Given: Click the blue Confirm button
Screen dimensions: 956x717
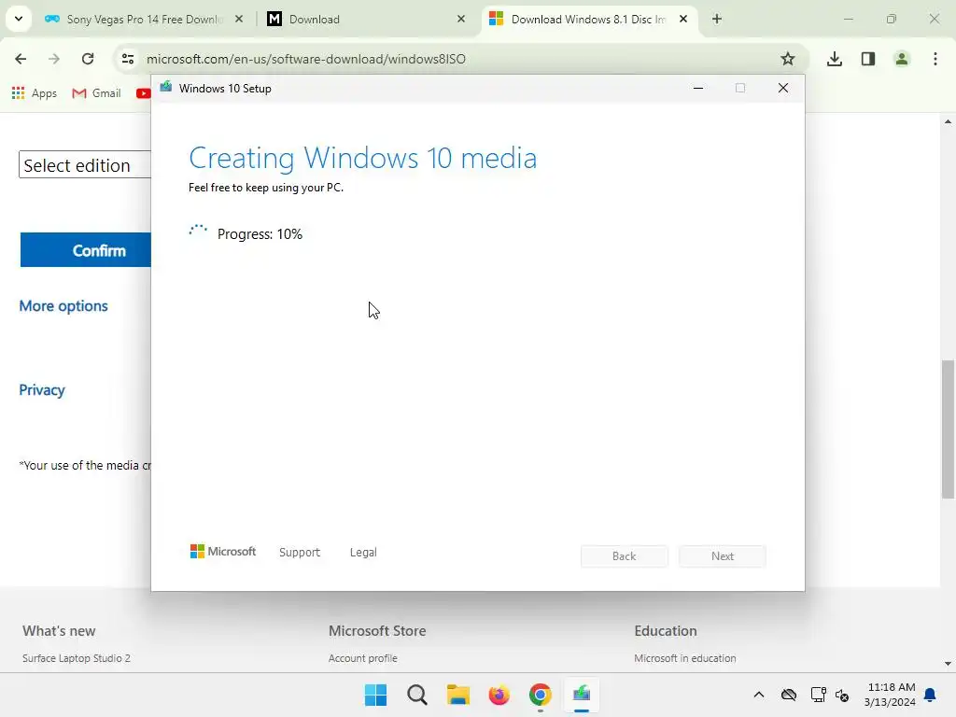Looking at the screenshot, I should pos(85,250).
